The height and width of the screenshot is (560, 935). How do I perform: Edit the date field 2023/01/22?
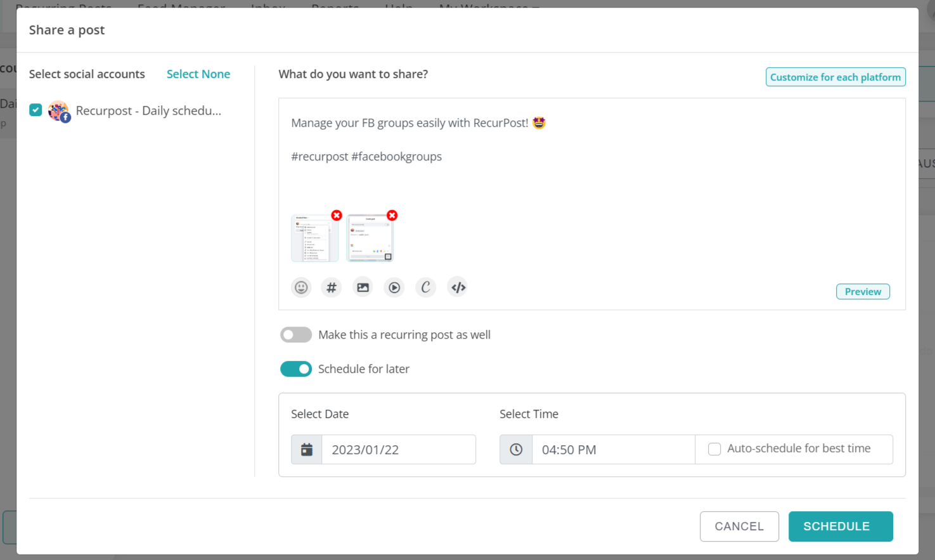[399, 450]
